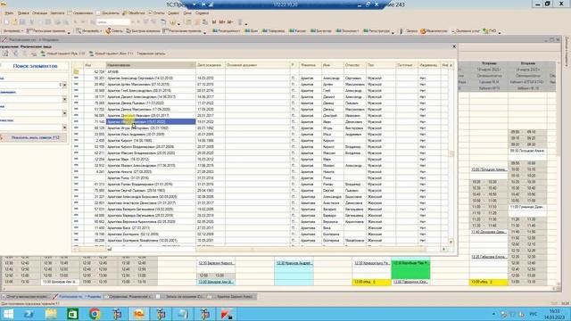This screenshot has height=321, width=571.
Task: Open the Документы menu
Action: click(107, 13)
